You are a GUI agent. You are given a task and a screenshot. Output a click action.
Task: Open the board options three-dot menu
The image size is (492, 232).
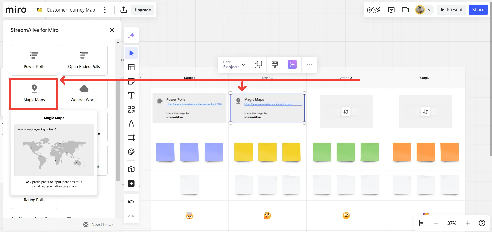[105, 10]
